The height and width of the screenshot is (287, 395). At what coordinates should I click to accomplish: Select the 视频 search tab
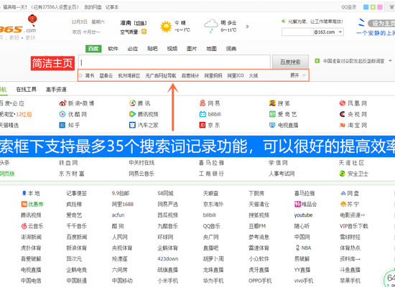coord(172,49)
